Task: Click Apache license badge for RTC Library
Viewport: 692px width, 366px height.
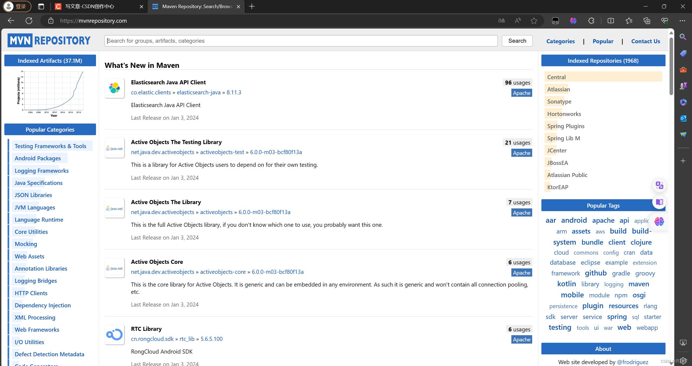Action: (522, 340)
